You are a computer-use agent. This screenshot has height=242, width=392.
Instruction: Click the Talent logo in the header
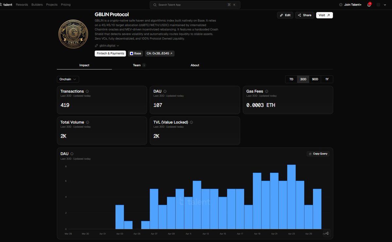6,5
